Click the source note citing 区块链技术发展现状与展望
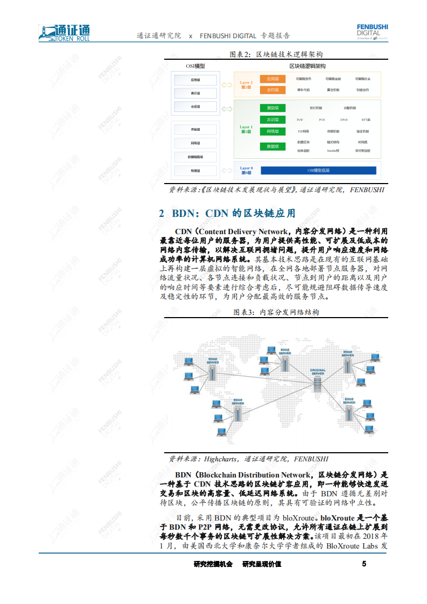This screenshot has width=427, height=604. tap(277, 189)
